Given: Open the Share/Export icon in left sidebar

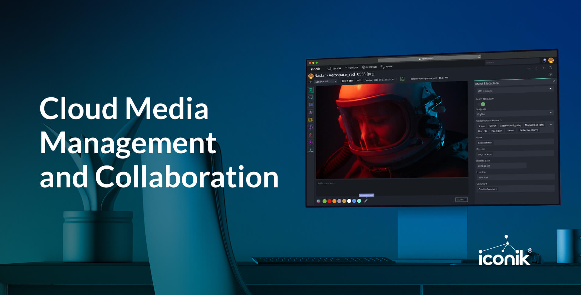Looking at the screenshot, I should point(310,134).
